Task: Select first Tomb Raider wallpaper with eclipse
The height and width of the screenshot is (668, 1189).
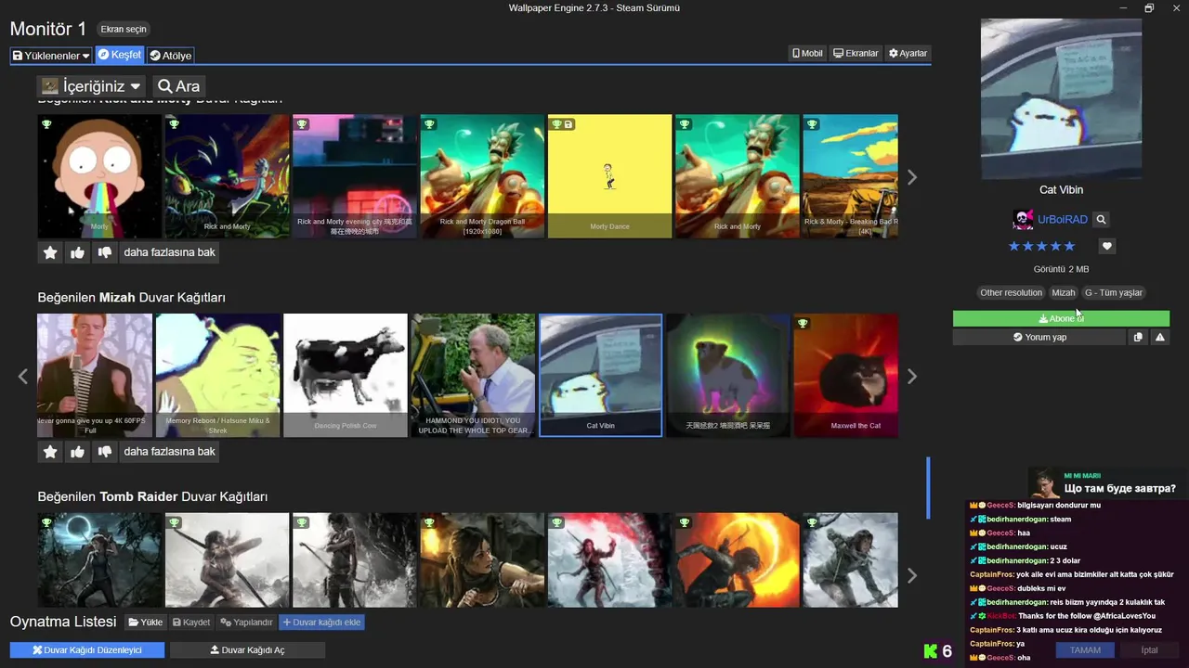Action: (99, 560)
